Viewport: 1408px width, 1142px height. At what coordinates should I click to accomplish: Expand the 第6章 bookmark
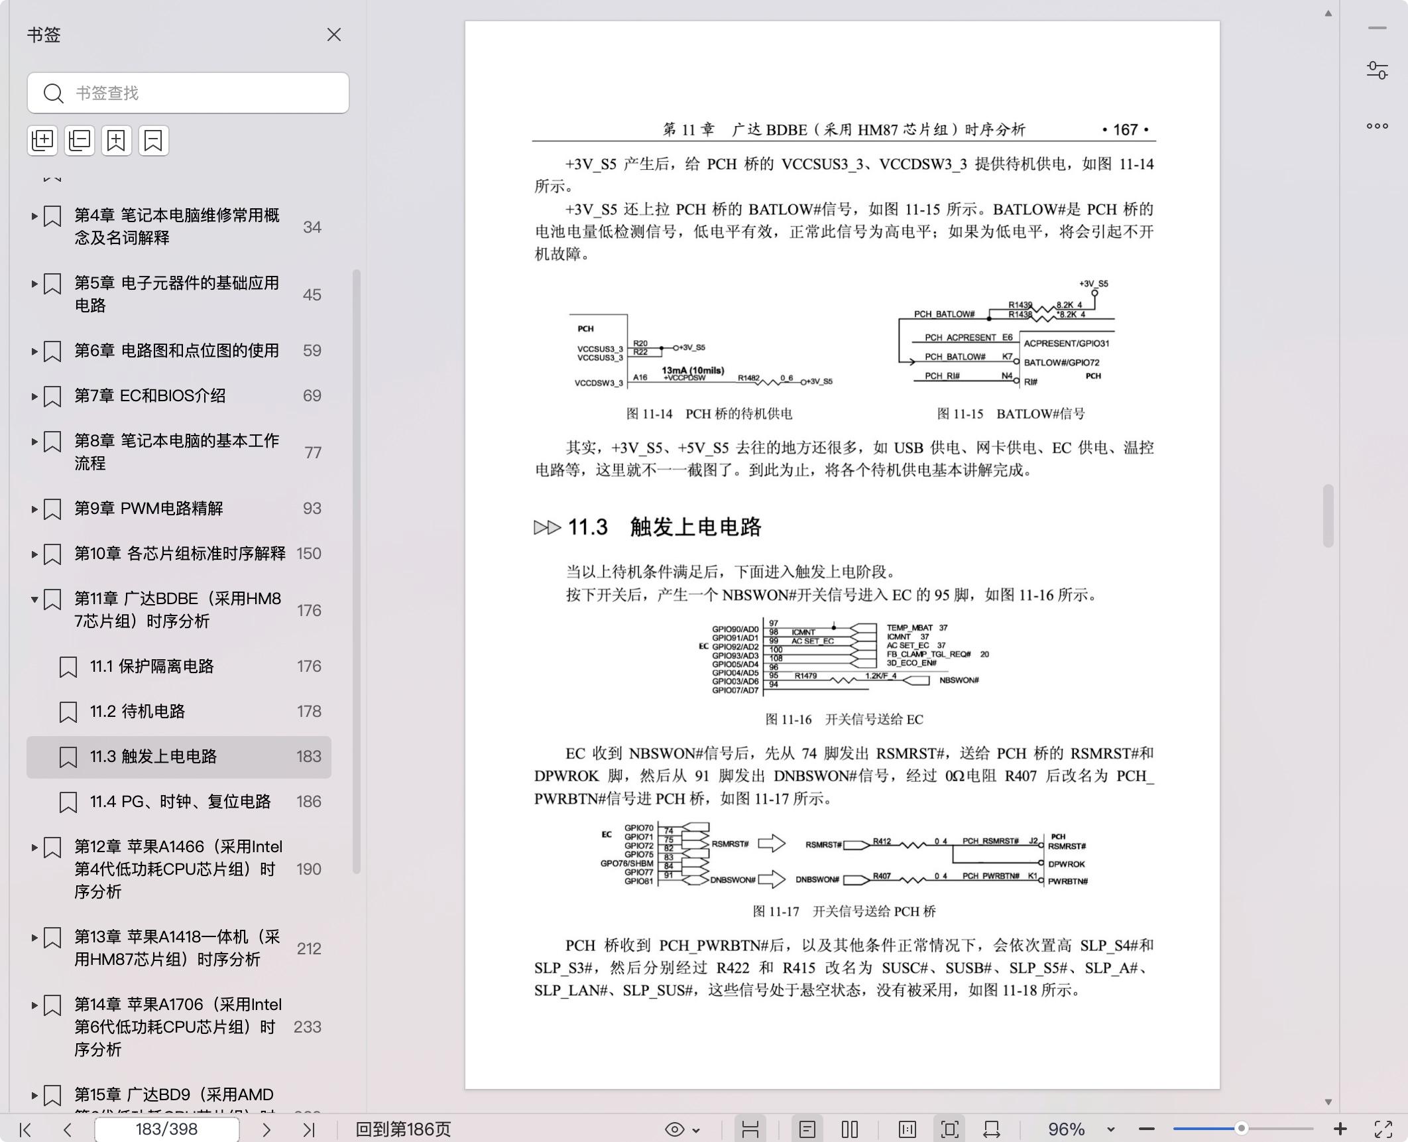[x=34, y=351]
